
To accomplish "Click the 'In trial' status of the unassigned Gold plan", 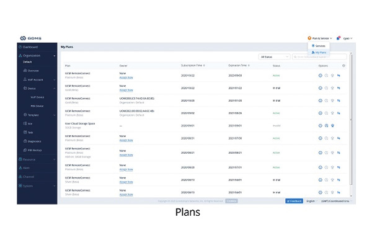I will [x=277, y=88].
